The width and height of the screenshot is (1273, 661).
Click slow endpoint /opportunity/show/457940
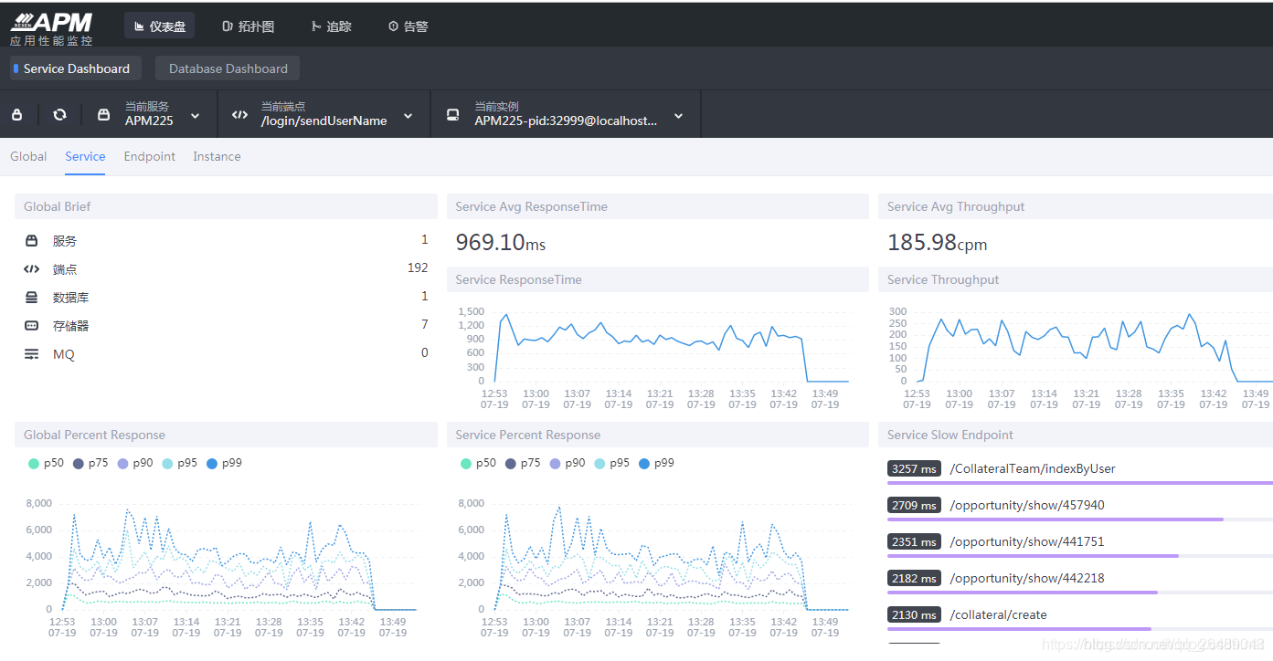(x=1027, y=505)
